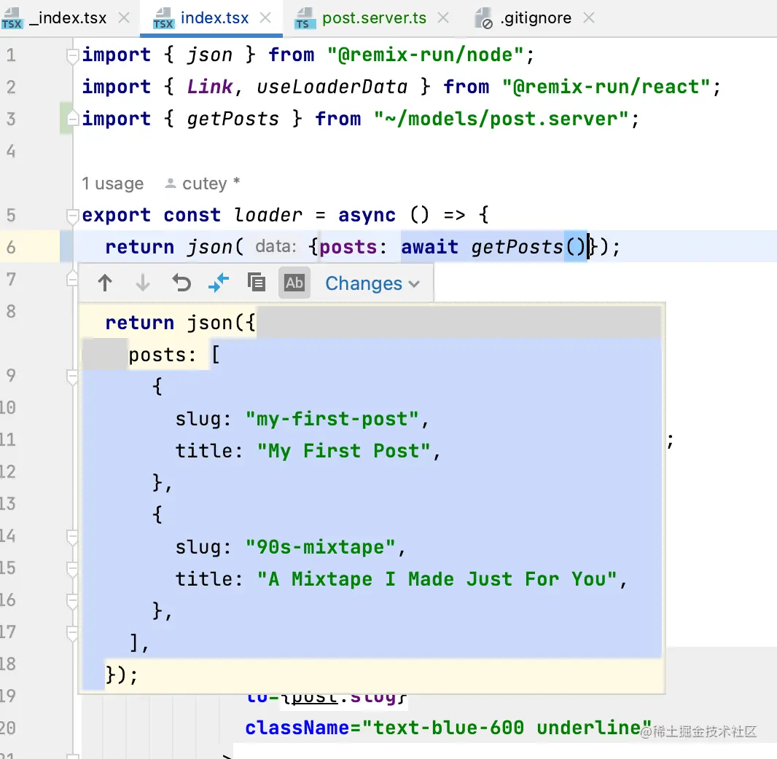
Task: Click the async keyword on line 5
Action: [x=367, y=216]
